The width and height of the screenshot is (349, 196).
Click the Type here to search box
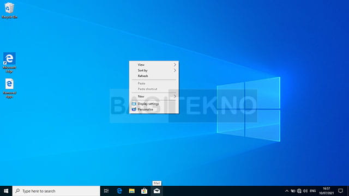click(56, 191)
